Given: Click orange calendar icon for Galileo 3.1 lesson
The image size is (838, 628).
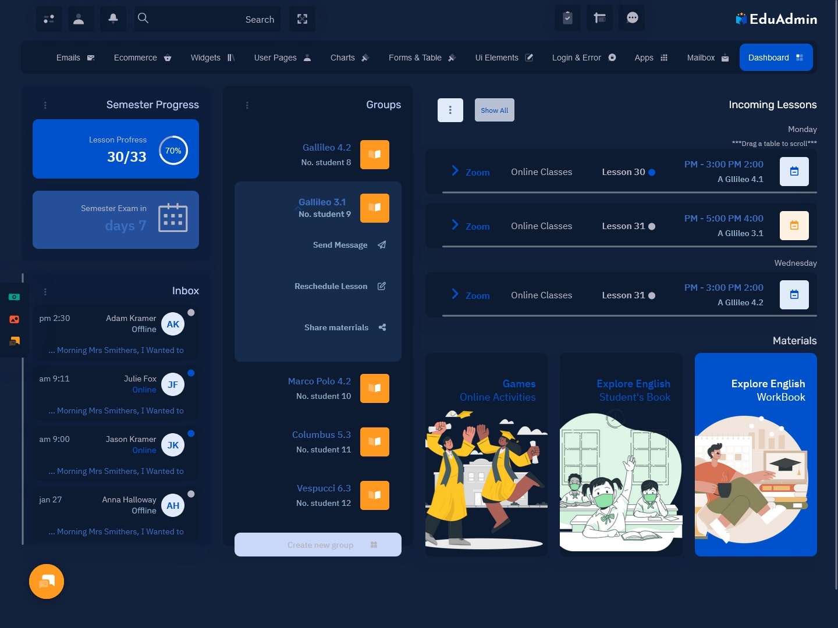Looking at the screenshot, I should [794, 226].
